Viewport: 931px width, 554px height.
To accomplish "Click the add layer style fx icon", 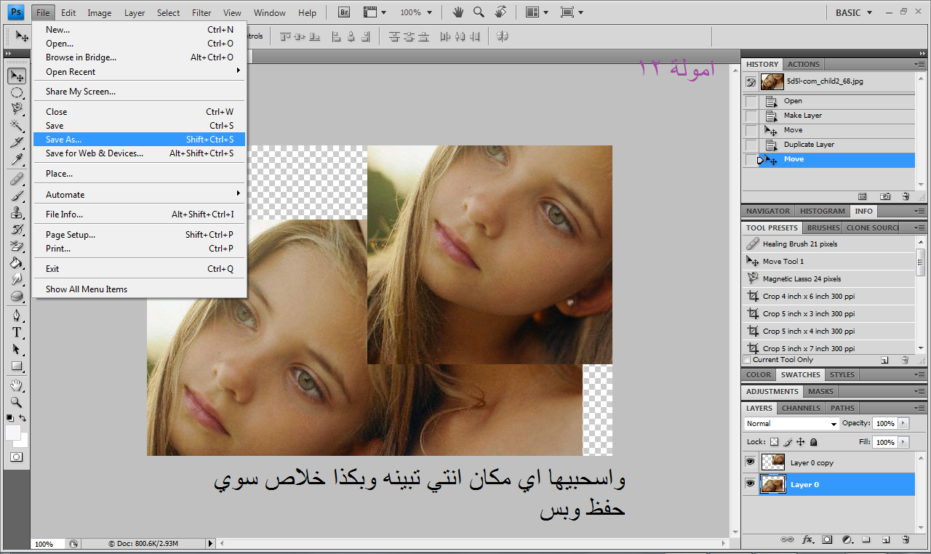I will (x=807, y=539).
